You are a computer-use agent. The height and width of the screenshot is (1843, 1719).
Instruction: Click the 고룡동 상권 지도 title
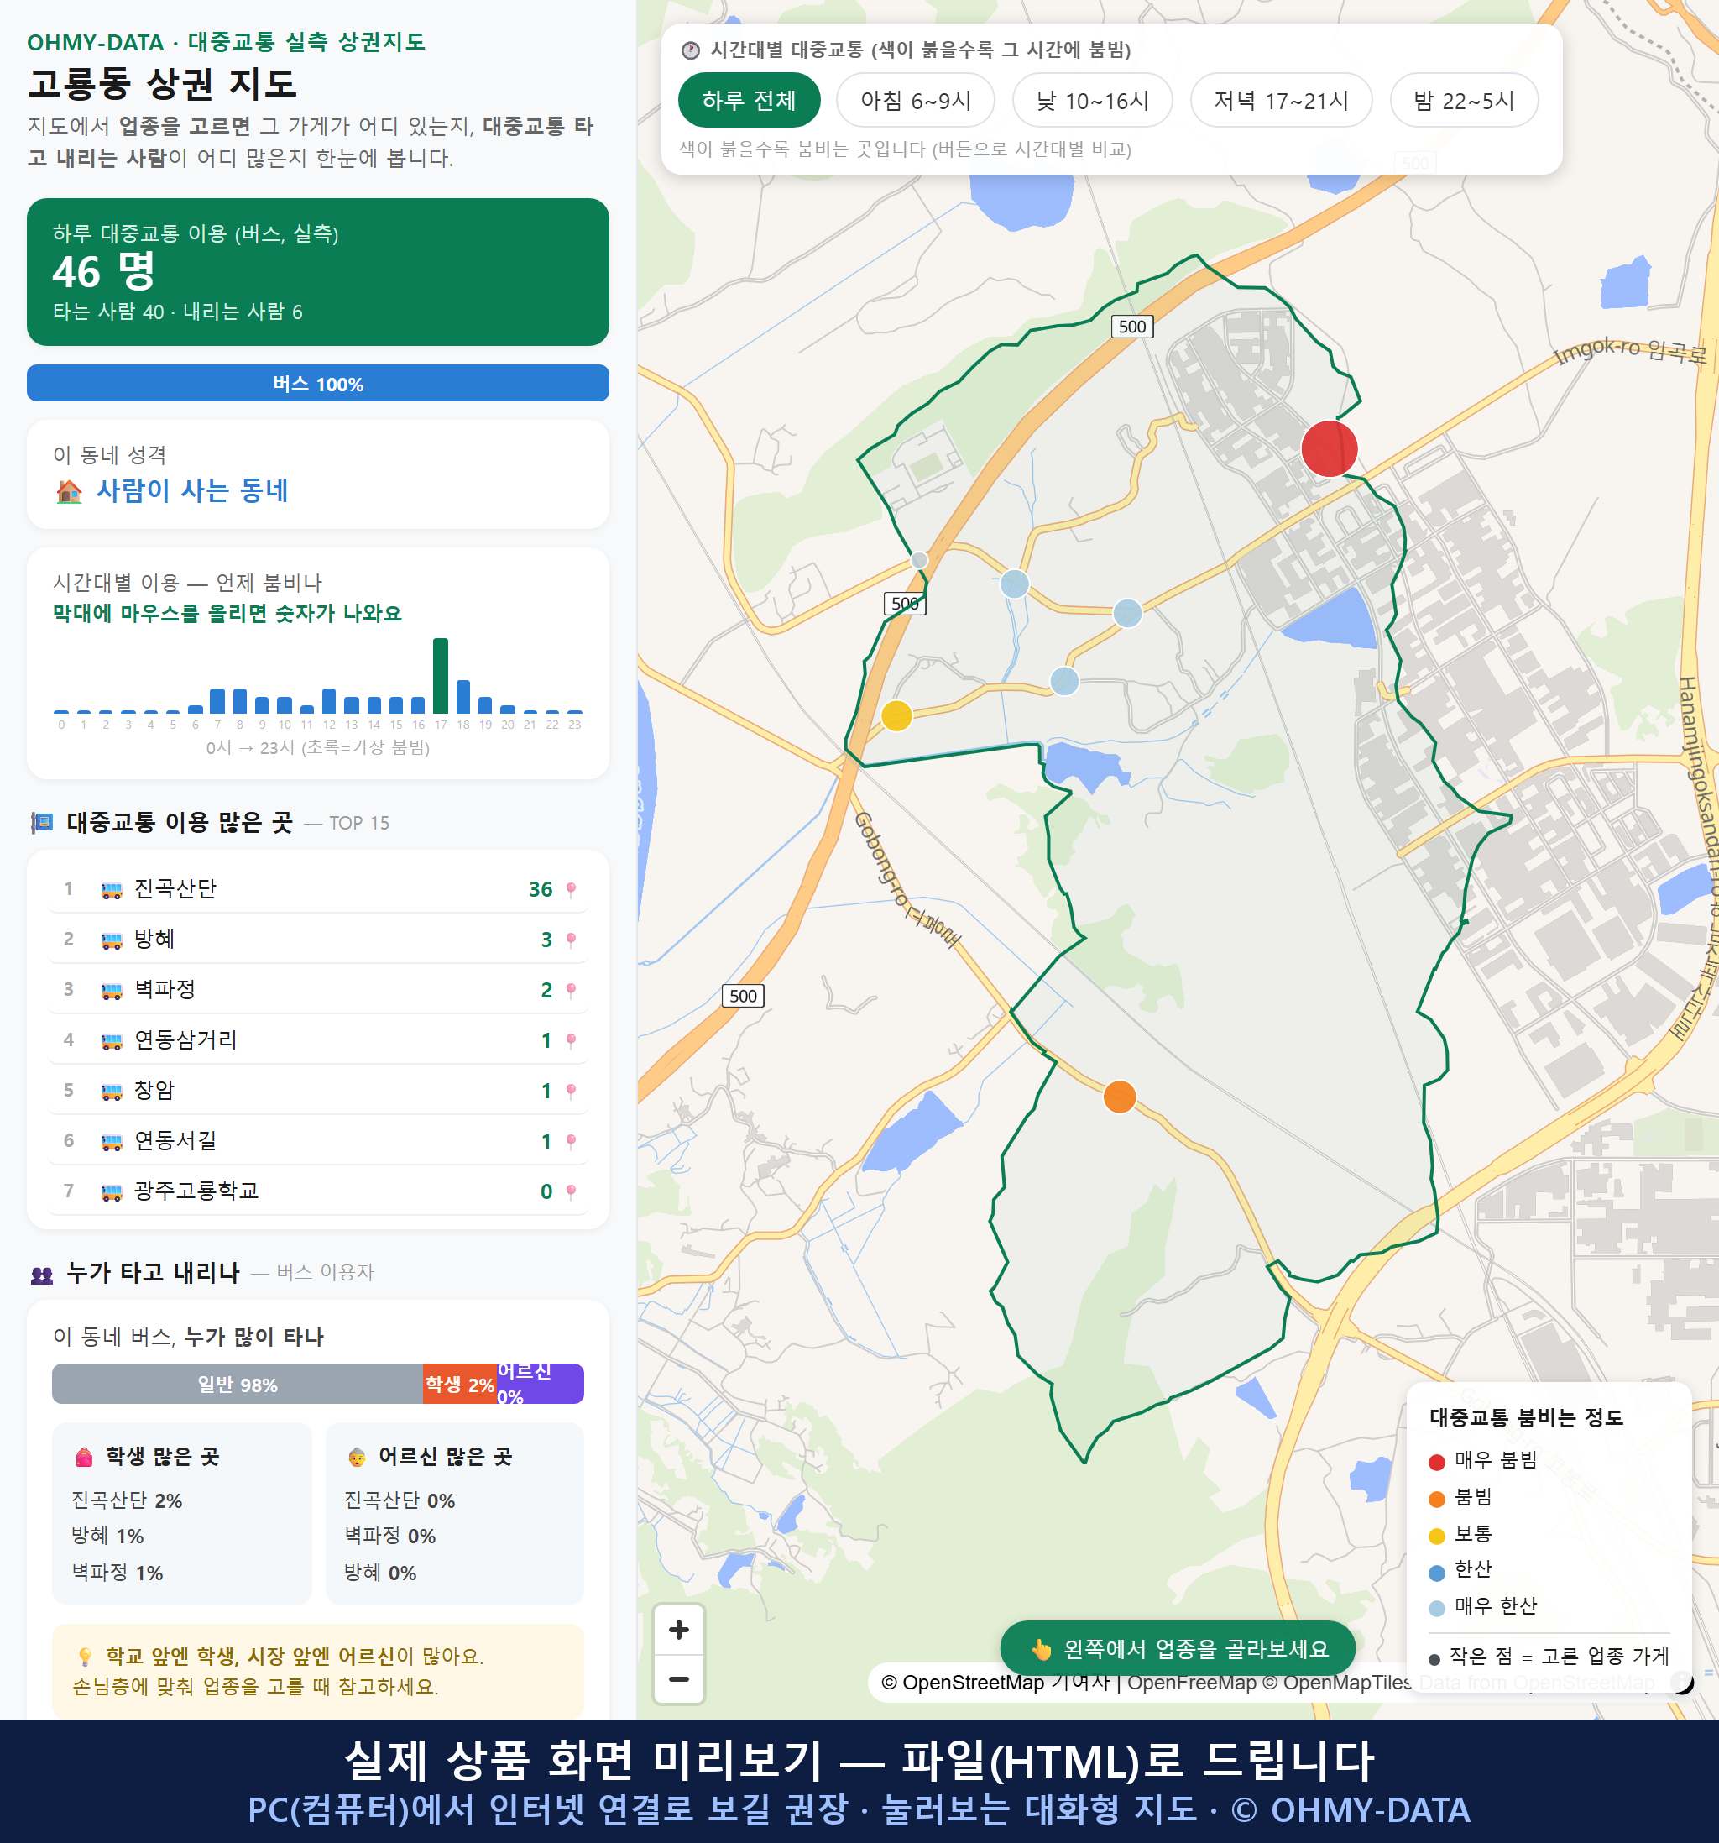coord(162,83)
